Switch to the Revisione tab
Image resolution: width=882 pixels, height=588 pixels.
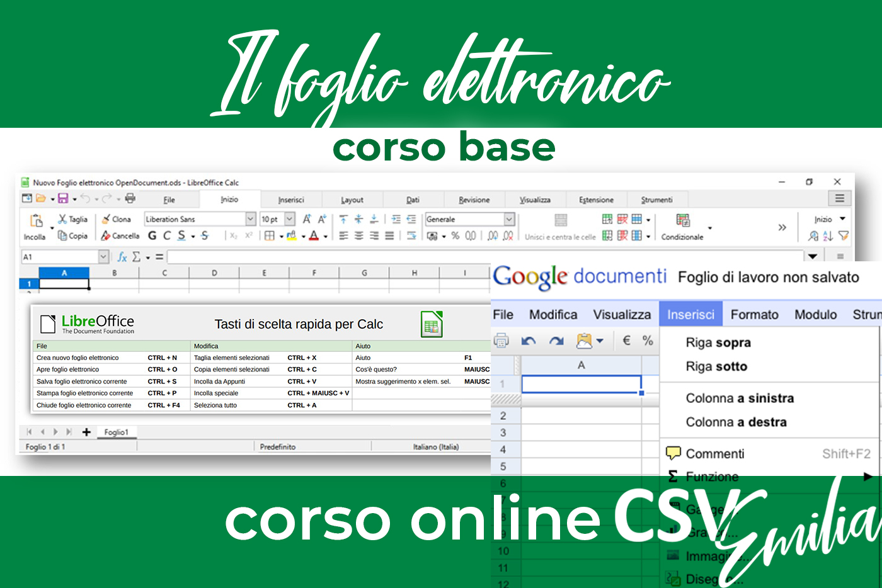tap(474, 200)
